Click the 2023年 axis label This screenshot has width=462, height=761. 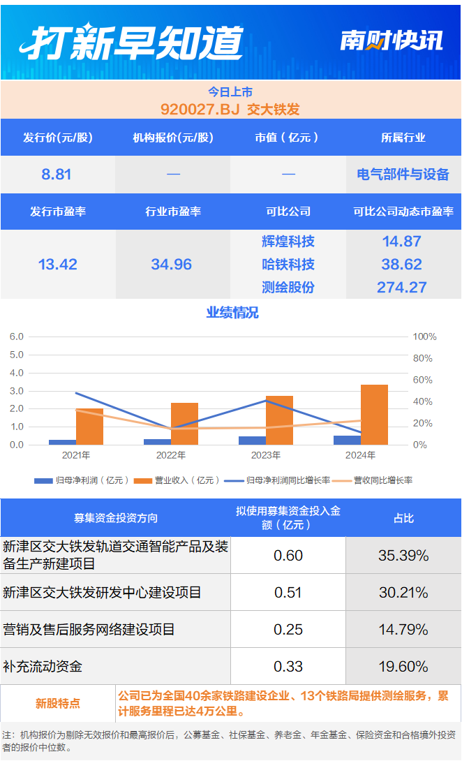(x=265, y=455)
